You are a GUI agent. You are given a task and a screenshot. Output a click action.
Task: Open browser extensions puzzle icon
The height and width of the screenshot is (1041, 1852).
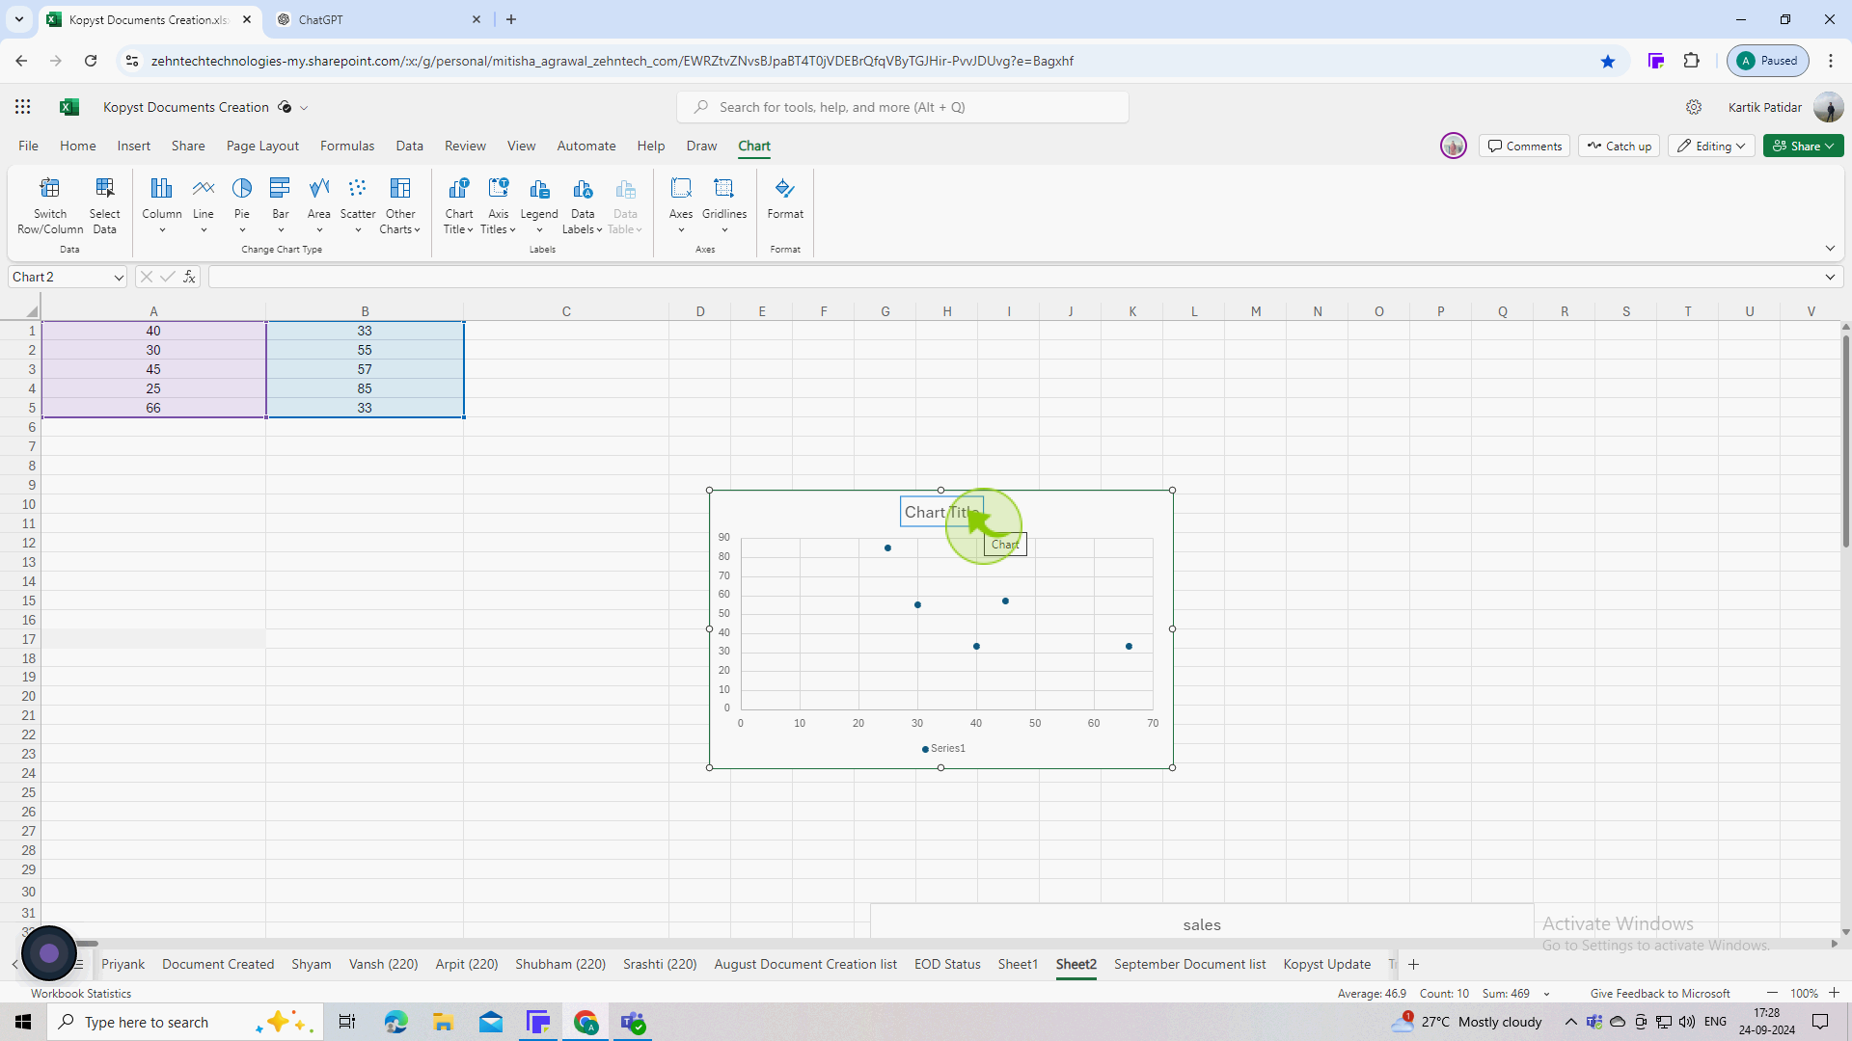[x=1691, y=61]
